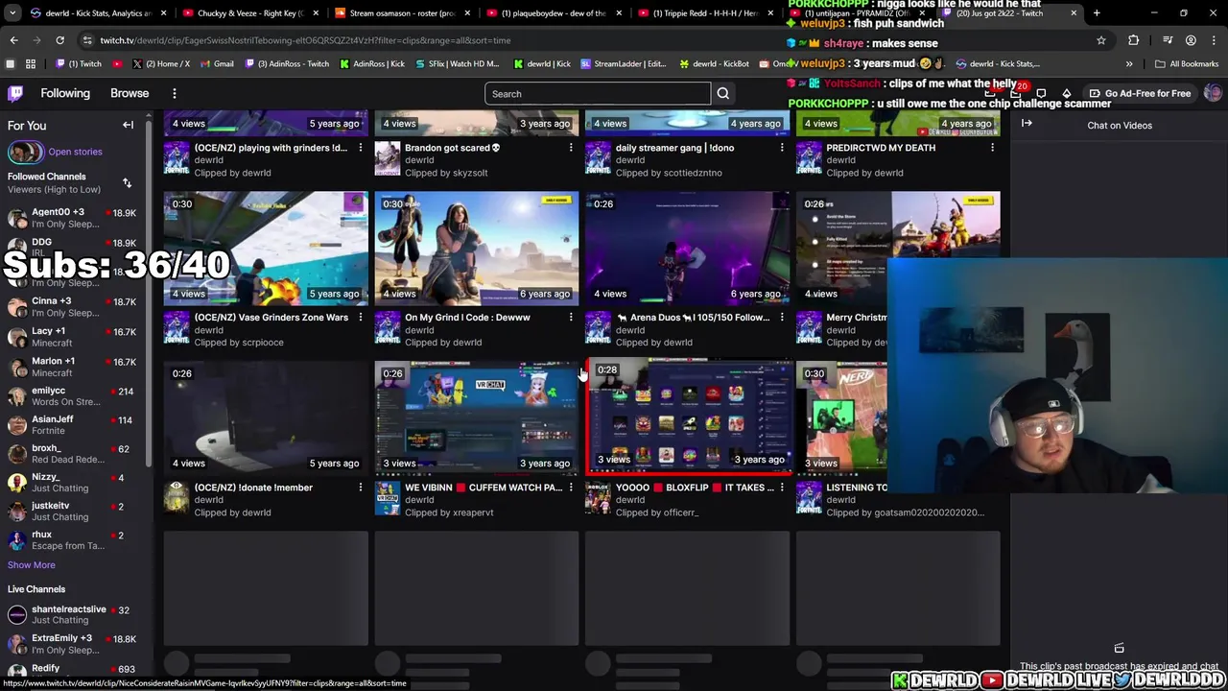Switch to 'Stream osamason - roster' tab
This screenshot has height=691, width=1228.
[403, 13]
